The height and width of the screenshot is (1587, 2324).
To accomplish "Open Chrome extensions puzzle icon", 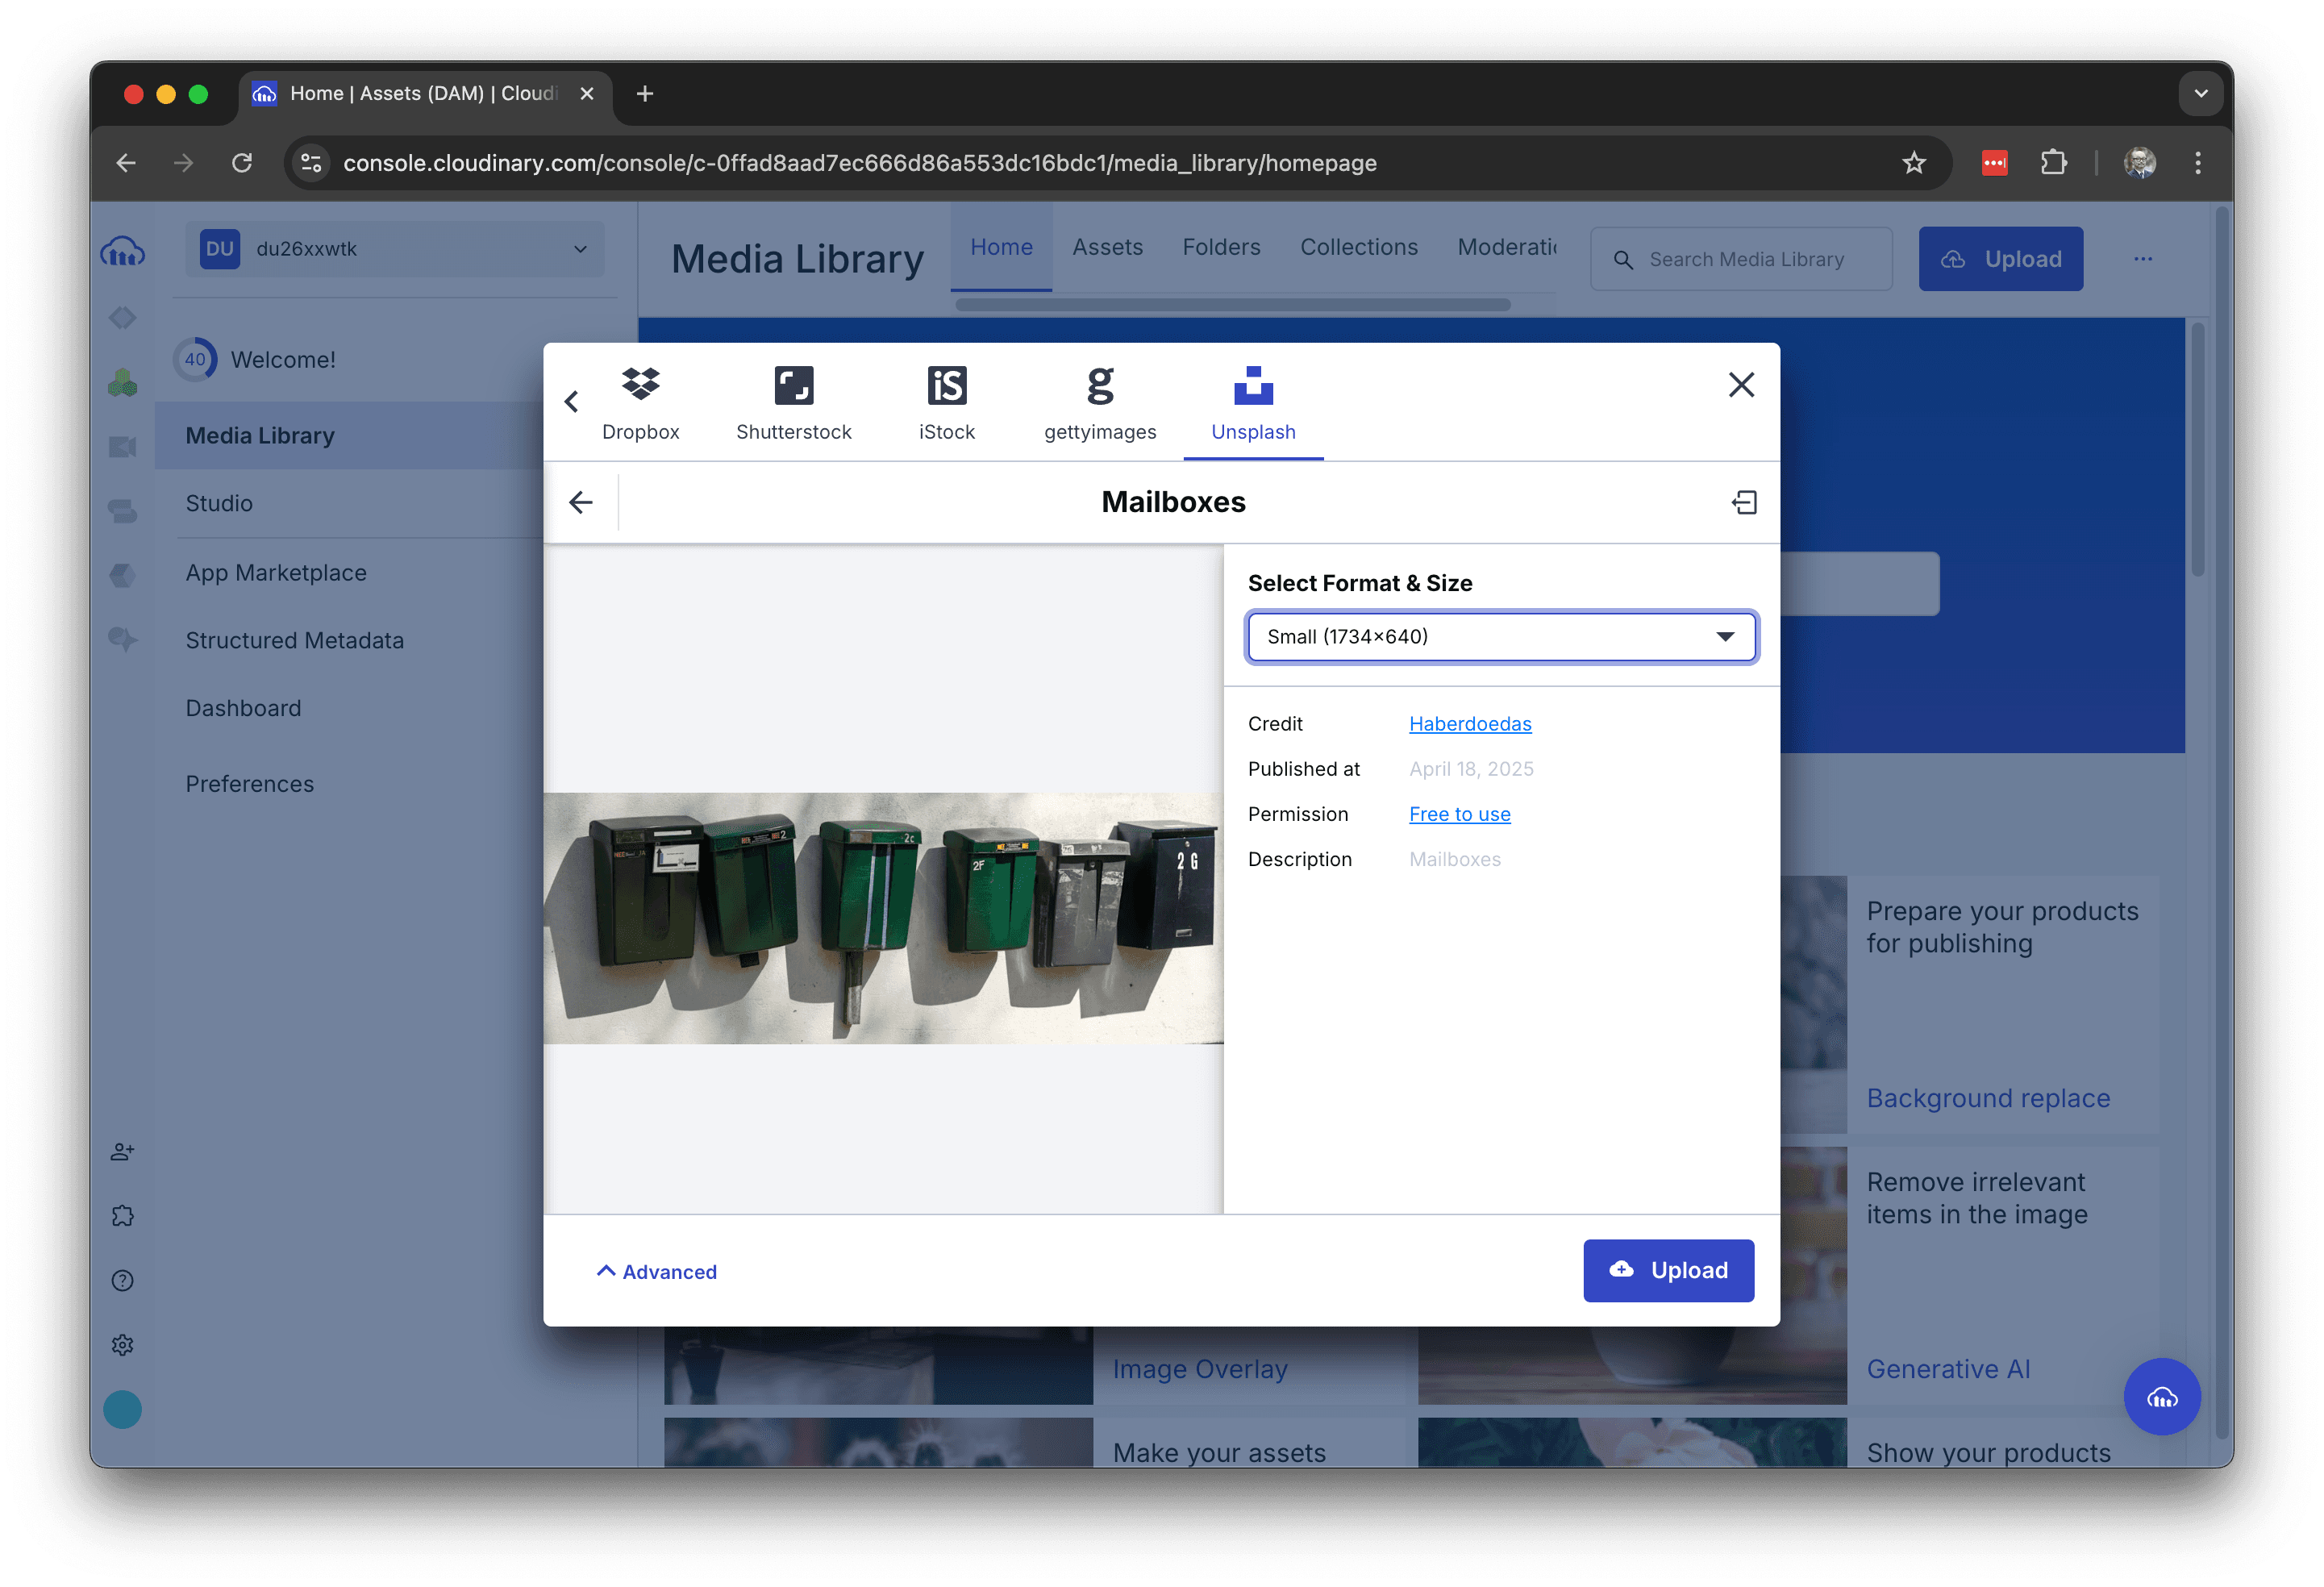I will [2053, 163].
